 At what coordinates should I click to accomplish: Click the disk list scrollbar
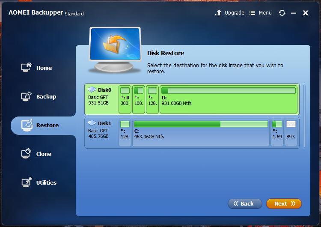[x=304, y=116]
